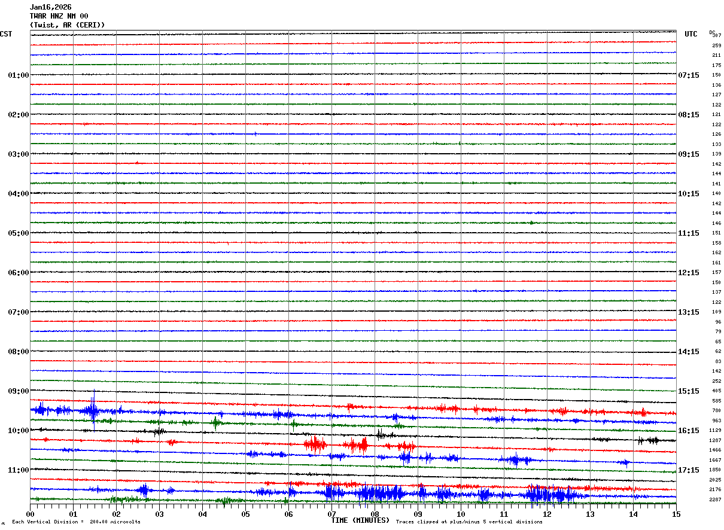Click the 10:15 UTC time label
Image resolution: width=724 pixels, height=530 pixels.
click(688, 194)
